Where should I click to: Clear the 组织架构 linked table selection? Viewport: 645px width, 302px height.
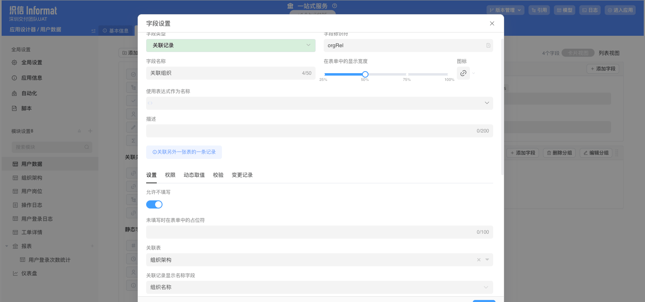point(479,260)
